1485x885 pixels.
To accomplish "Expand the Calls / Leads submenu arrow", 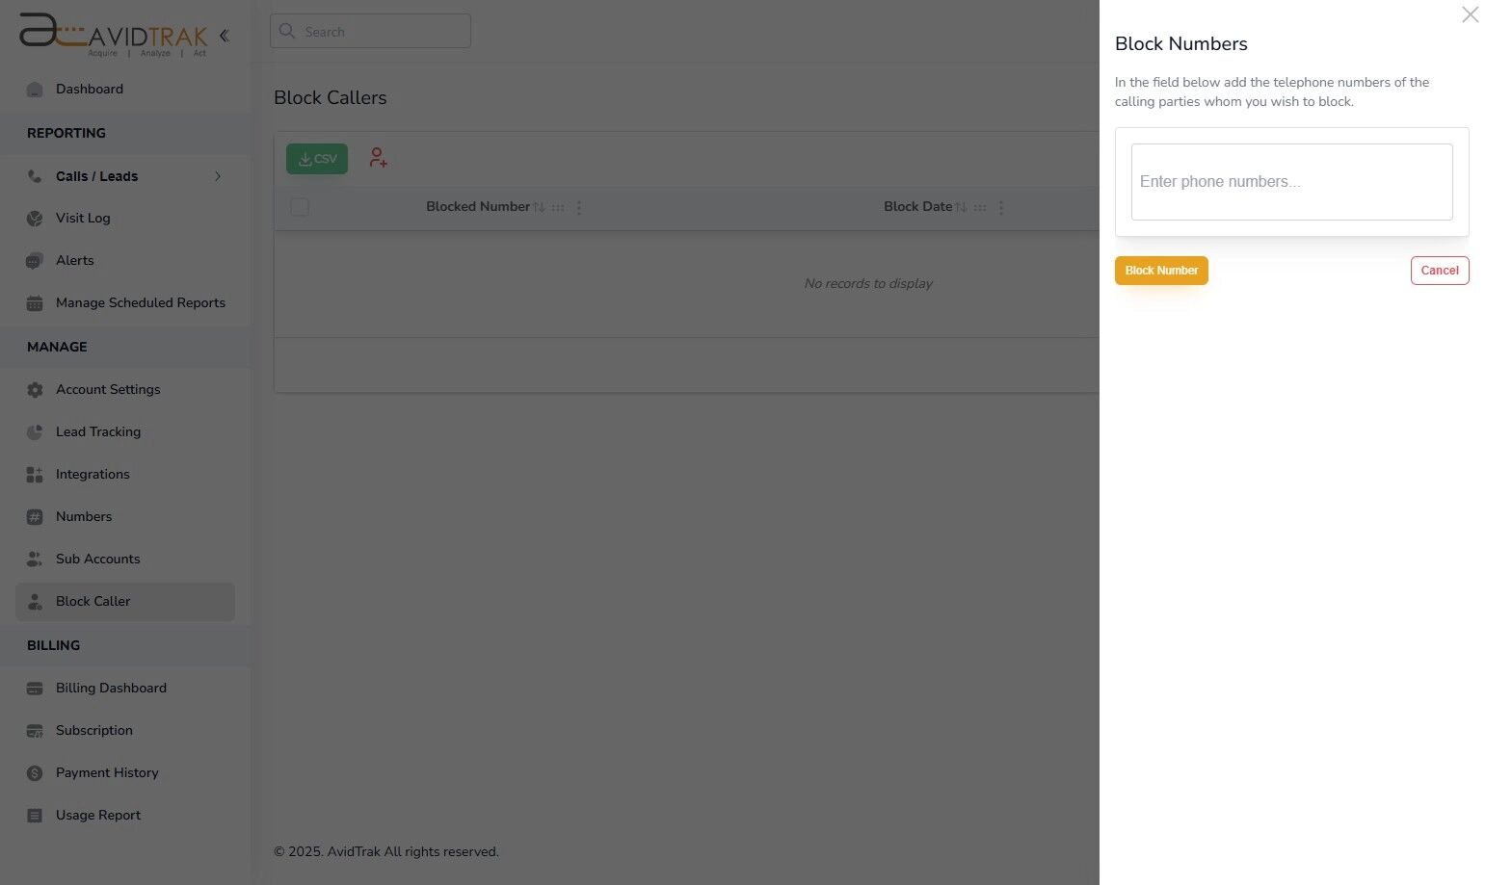I will click(x=218, y=176).
